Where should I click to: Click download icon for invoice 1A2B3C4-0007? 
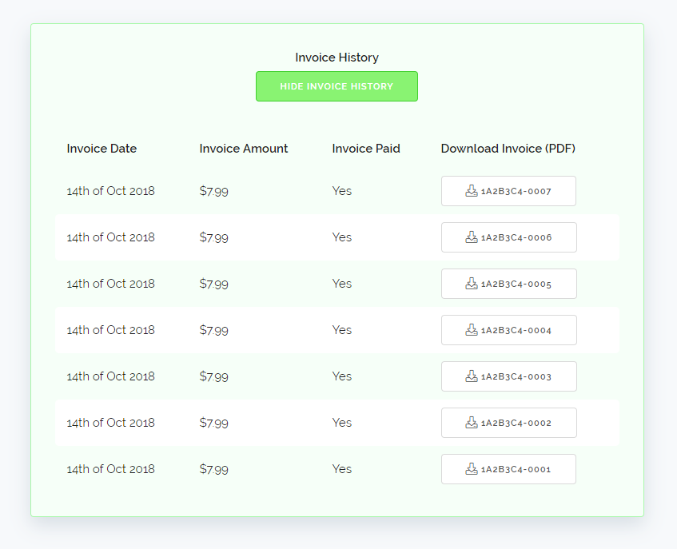point(472,191)
